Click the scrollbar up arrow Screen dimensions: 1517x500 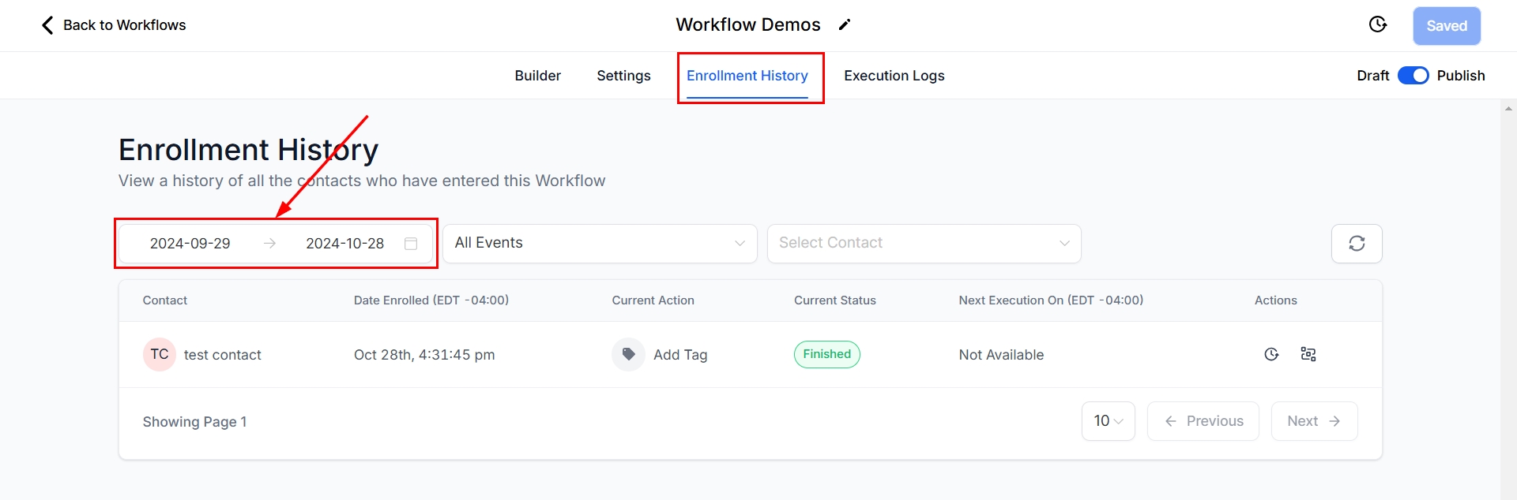pos(1508,109)
